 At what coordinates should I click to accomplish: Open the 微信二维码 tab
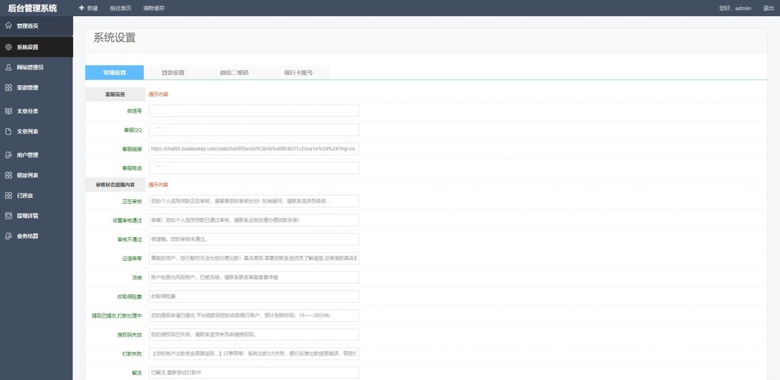[234, 73]
